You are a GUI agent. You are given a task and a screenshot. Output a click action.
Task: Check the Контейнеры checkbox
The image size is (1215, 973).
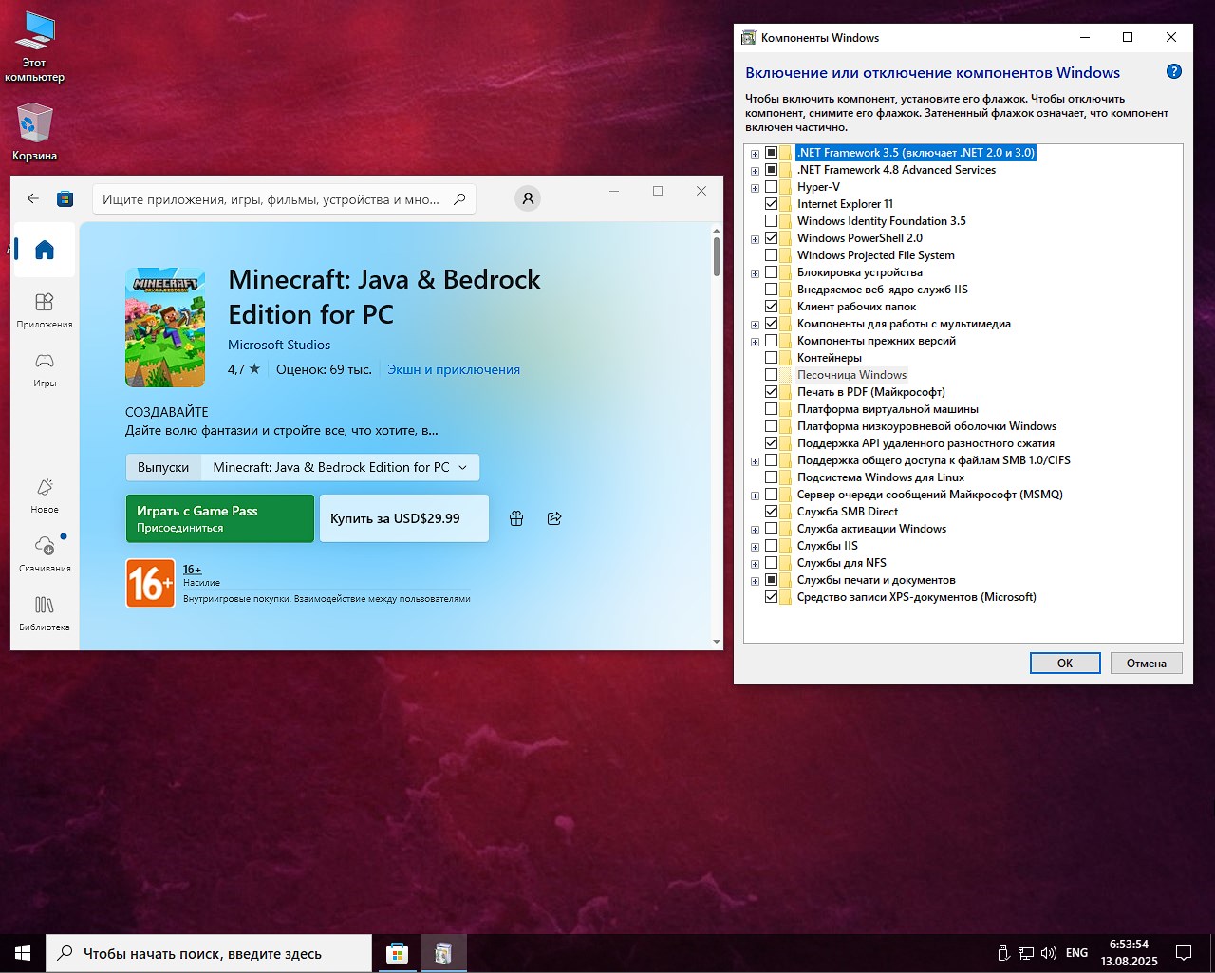pos(772,358)
